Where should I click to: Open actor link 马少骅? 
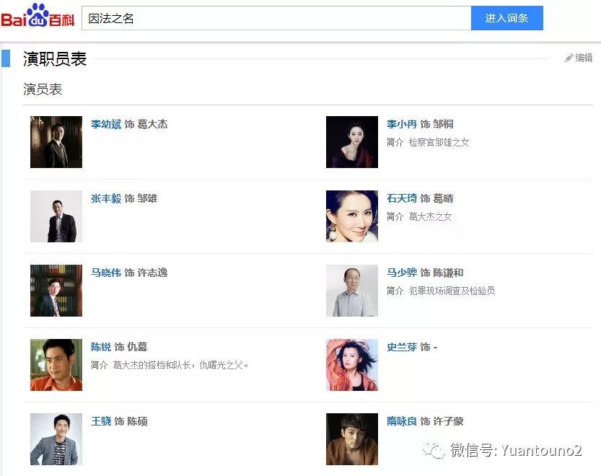(402, 273)
